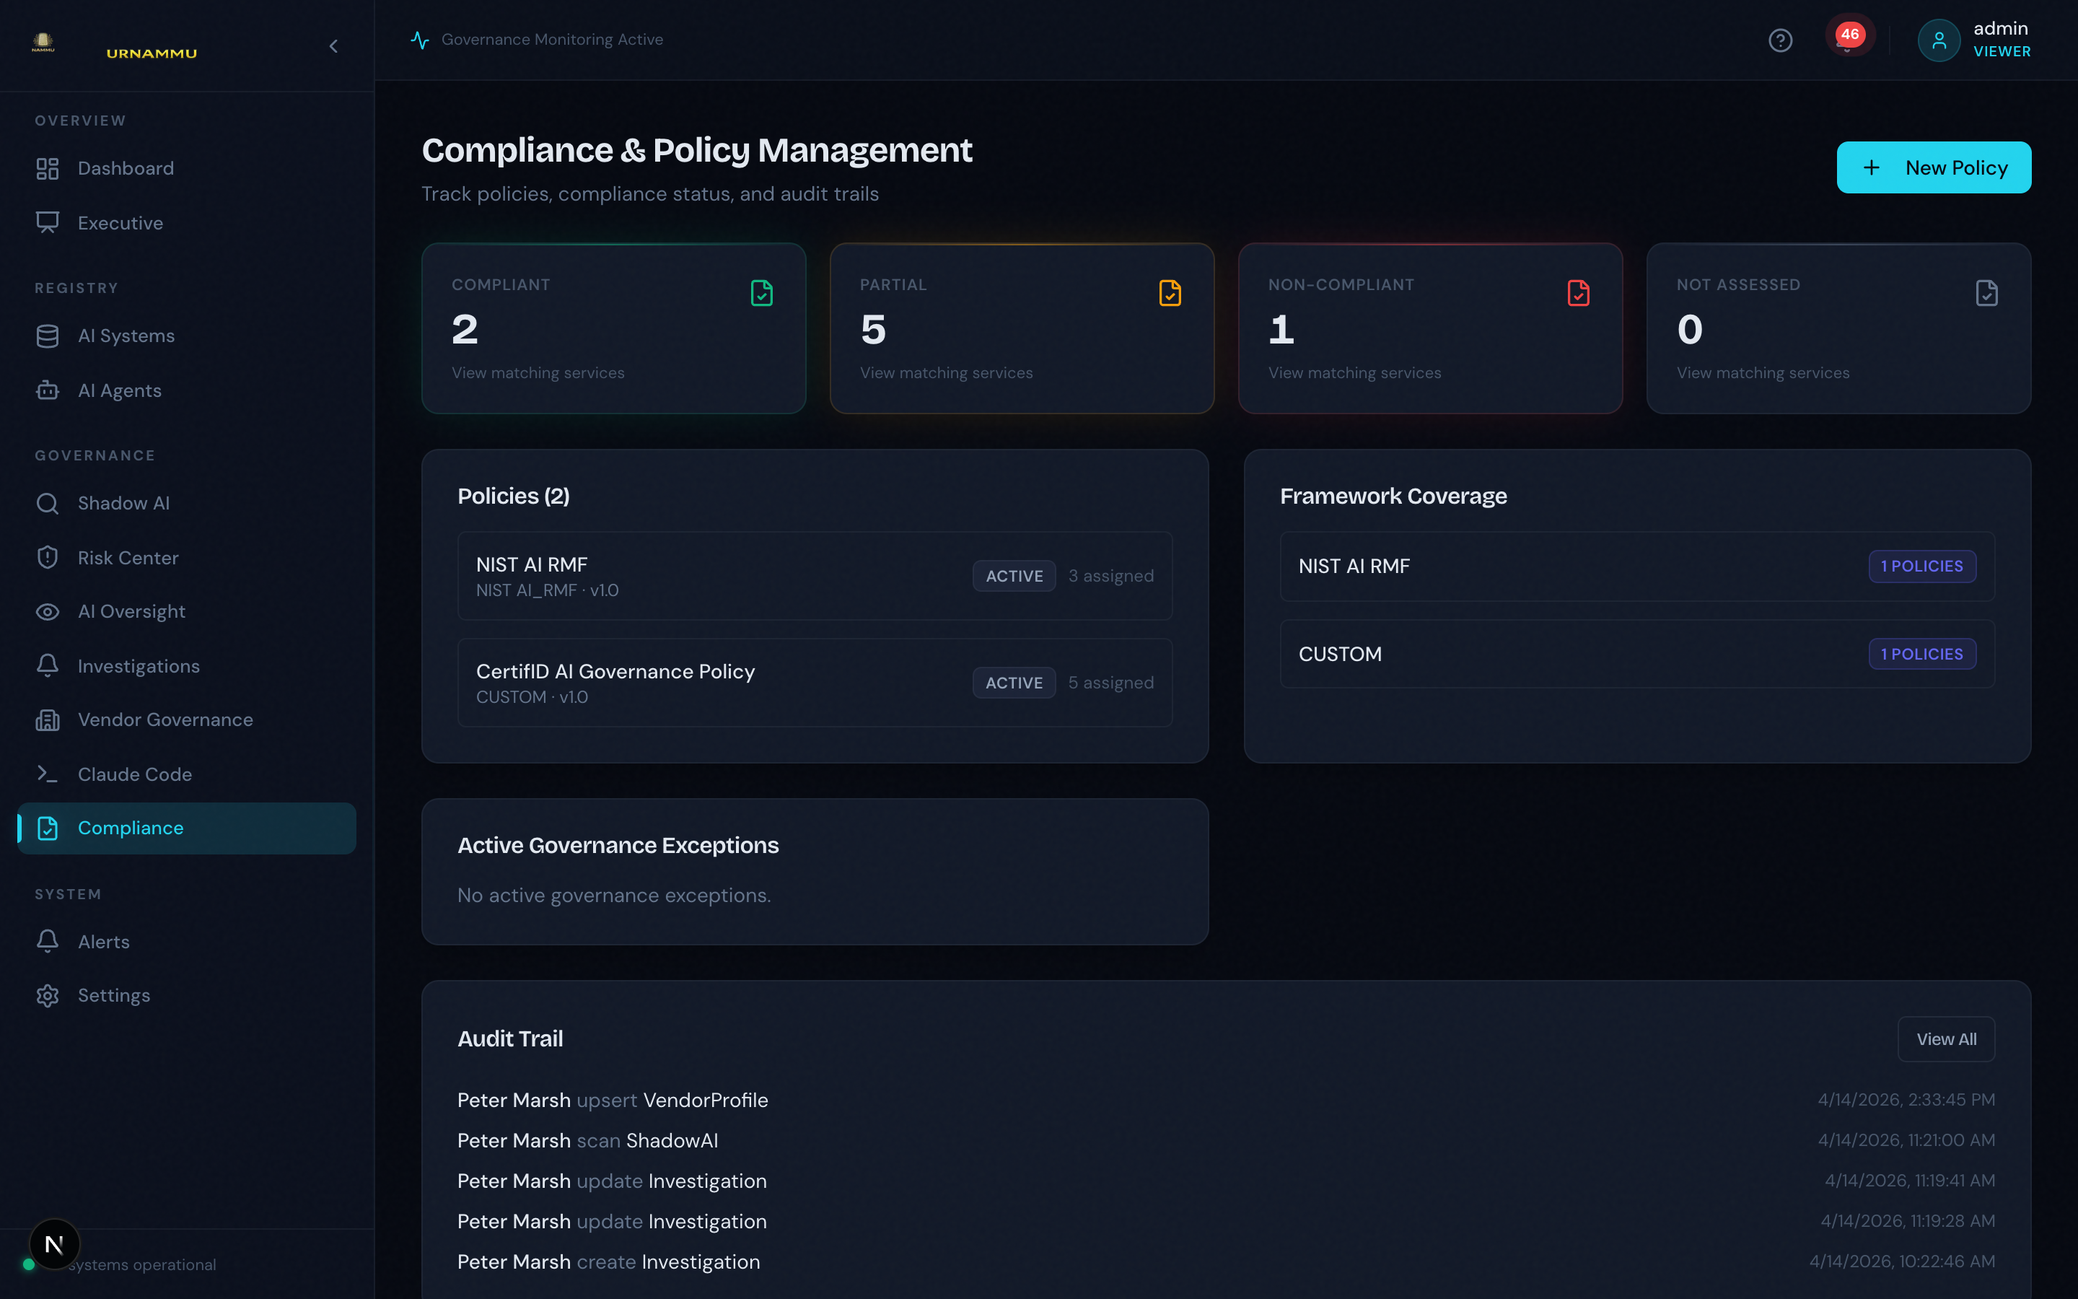Viewport: 2078px width, 1299px height.
Task: Click the AI Agents icon in the sidebar
Action: (47, 390)
